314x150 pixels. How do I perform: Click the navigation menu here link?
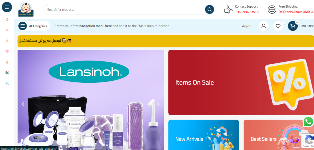coord(96,26)
